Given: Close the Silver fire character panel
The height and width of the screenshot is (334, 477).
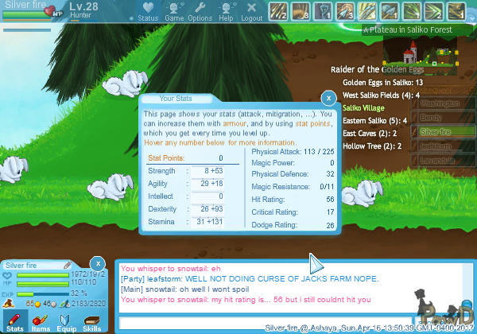Looking at the screenshot, I should pos(97,263).
